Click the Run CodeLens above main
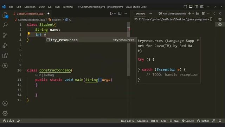 (x=38, y=75)
